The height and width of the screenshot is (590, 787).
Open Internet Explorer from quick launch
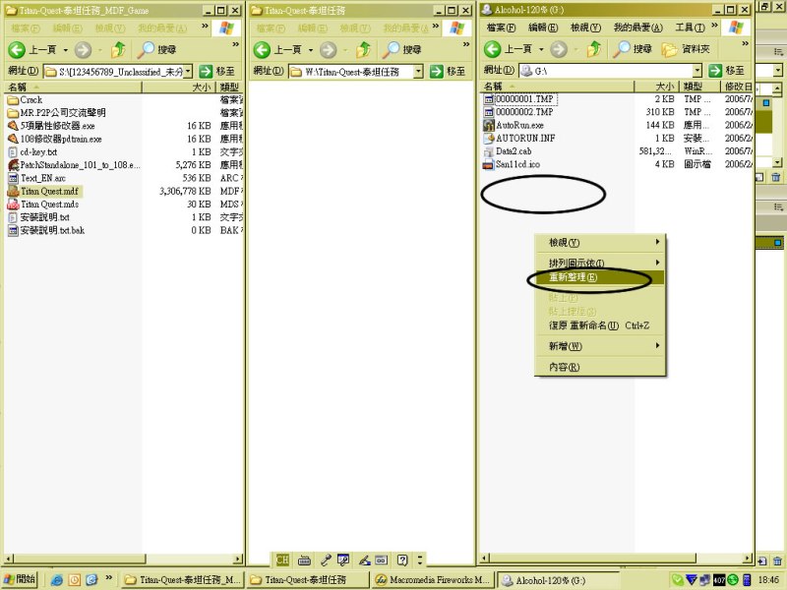57,580
